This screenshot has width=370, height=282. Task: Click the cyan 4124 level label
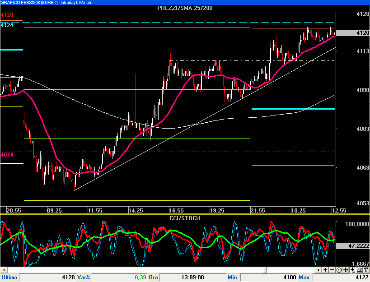coord(7,25)
